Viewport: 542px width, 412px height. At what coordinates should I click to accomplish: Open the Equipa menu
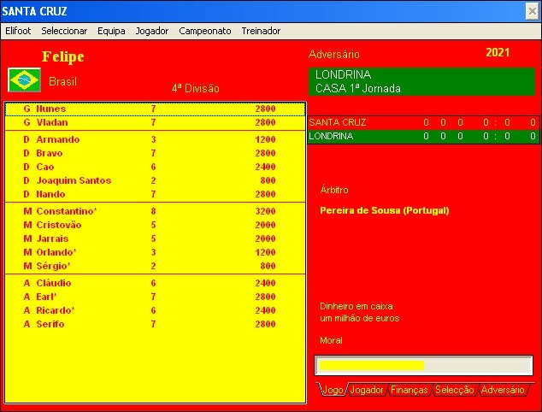click(x=111, y=31)
